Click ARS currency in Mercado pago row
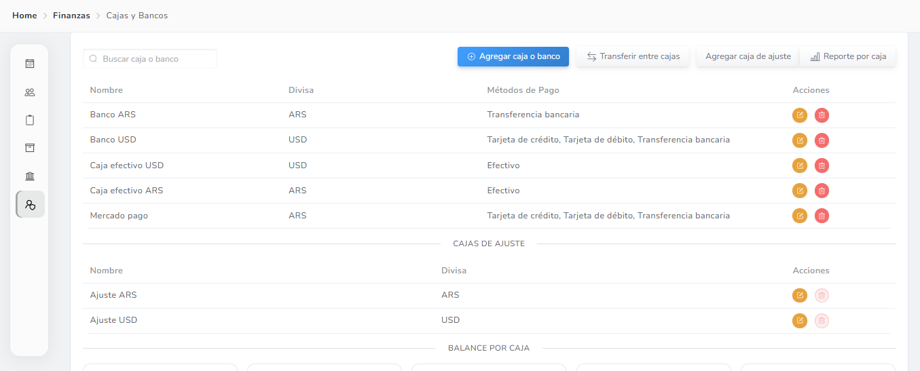The height and width of the screenshot is (371, 920). (x=297, y=215)
